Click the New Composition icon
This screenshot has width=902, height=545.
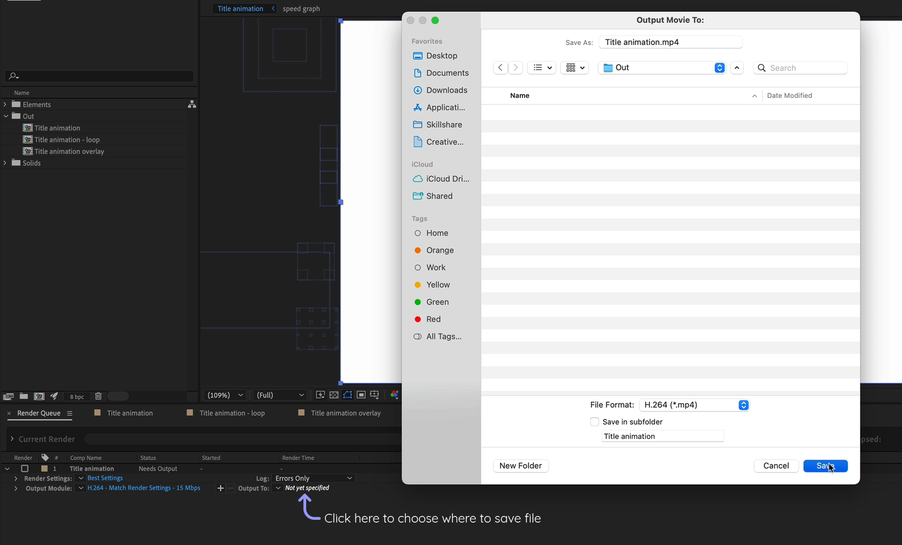(39, 396)
